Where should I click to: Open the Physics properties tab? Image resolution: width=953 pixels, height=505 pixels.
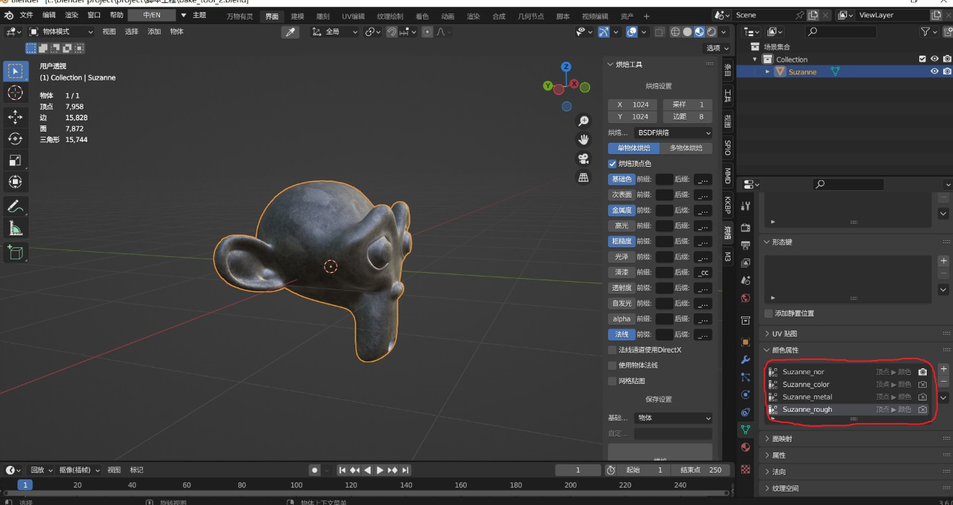[x=746, y=395]
